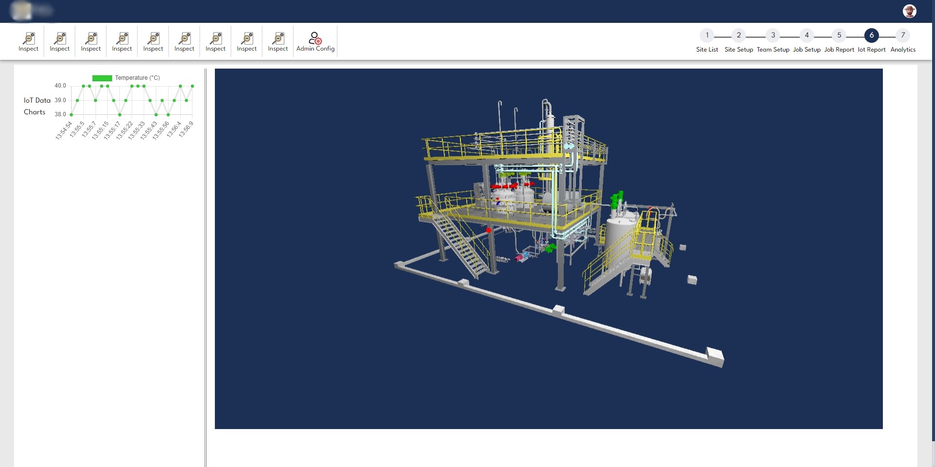Click the sixth Inspect toolbar icon
This screenshot has height=467, width=935.
[185, 42]
